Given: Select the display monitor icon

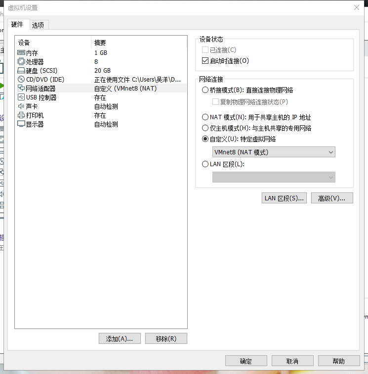Looking at the screenshot, I should pos(21,124).
